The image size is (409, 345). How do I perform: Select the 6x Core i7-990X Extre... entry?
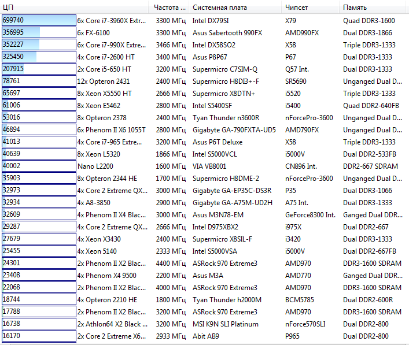[112, 45]
